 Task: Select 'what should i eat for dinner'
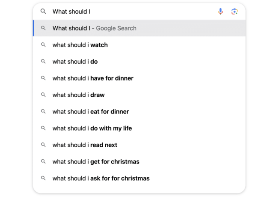click(x=139, y=112)
